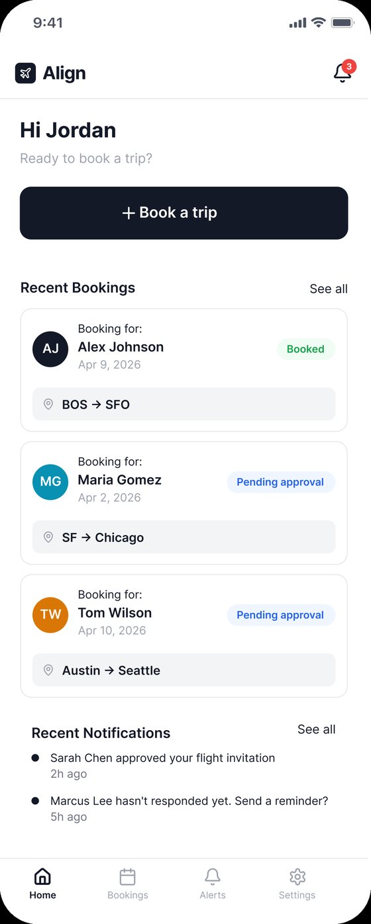See all Recent Notifications

point(317,729)
